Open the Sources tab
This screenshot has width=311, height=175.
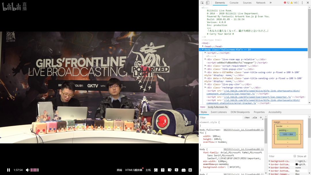247,3
